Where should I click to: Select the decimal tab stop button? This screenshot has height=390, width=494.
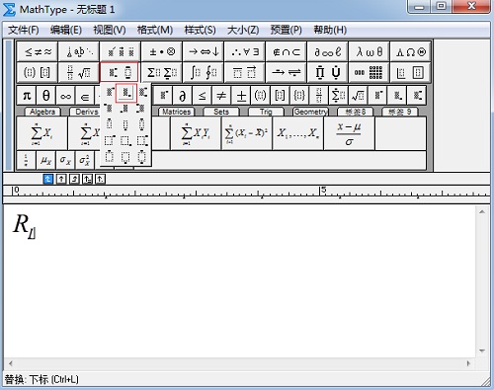[x=100, y=179]
